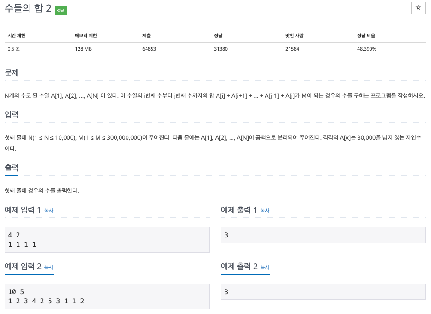This screenshot has height=314, width=431.
Task: Click the green 성공 status badge
Action: (x=61, y=10)
